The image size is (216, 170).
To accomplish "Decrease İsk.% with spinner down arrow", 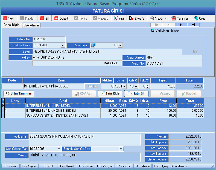I will pos(148,87).
